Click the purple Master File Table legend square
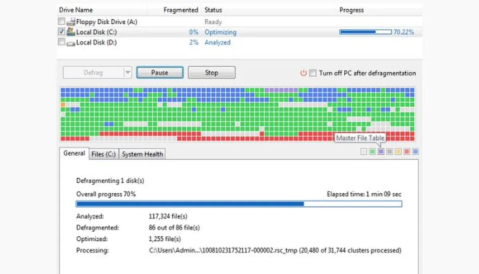This screenshot has width=479, height=274. pyautogui.click(x=381, y=151)
